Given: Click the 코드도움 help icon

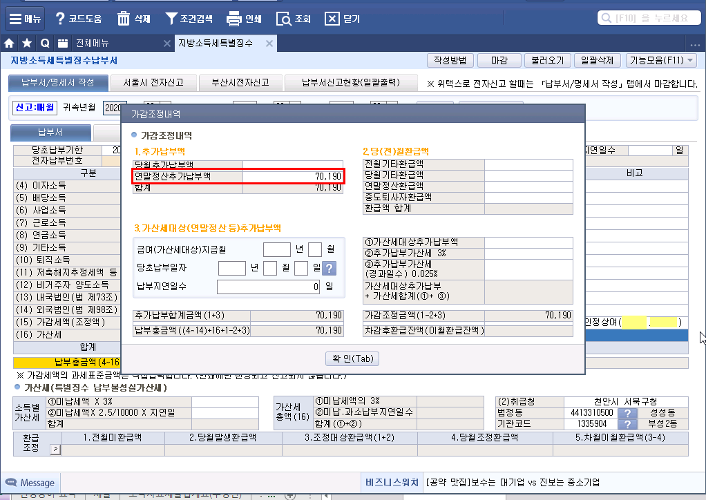Looking at the screenshot, I should (61, 19).
